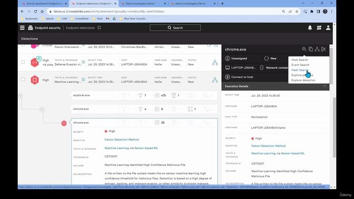Open Machine Learning via Sensor-based ML center link
354x199 pixels.
tap(131, 148)
